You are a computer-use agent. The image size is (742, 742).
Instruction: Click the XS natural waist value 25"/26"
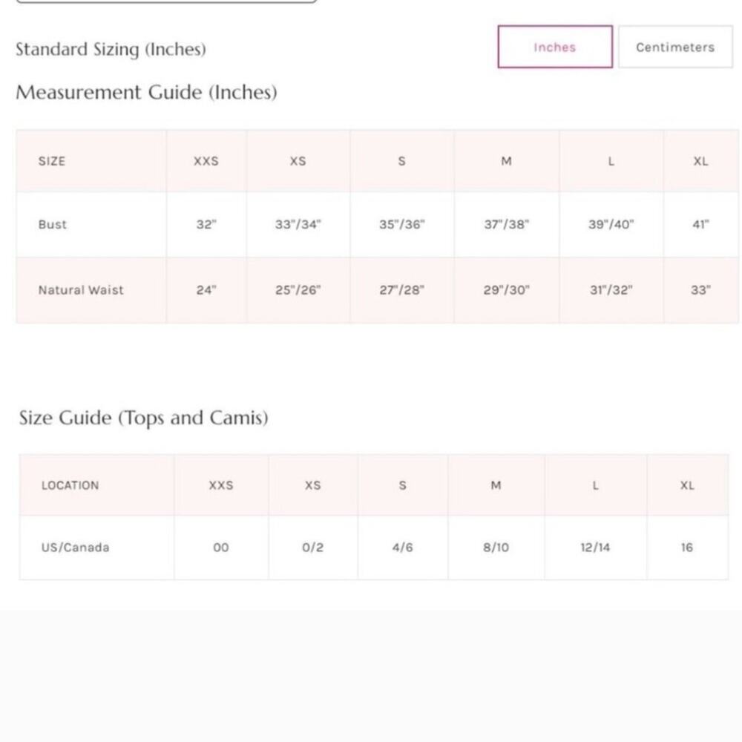298,289
